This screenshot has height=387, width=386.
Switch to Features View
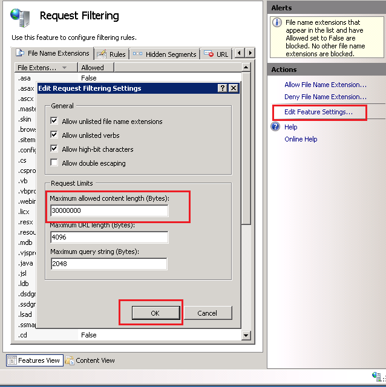34,360
